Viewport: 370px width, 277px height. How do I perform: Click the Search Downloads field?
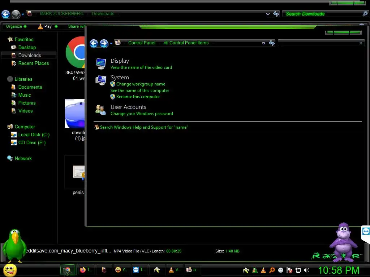point(322,14)
